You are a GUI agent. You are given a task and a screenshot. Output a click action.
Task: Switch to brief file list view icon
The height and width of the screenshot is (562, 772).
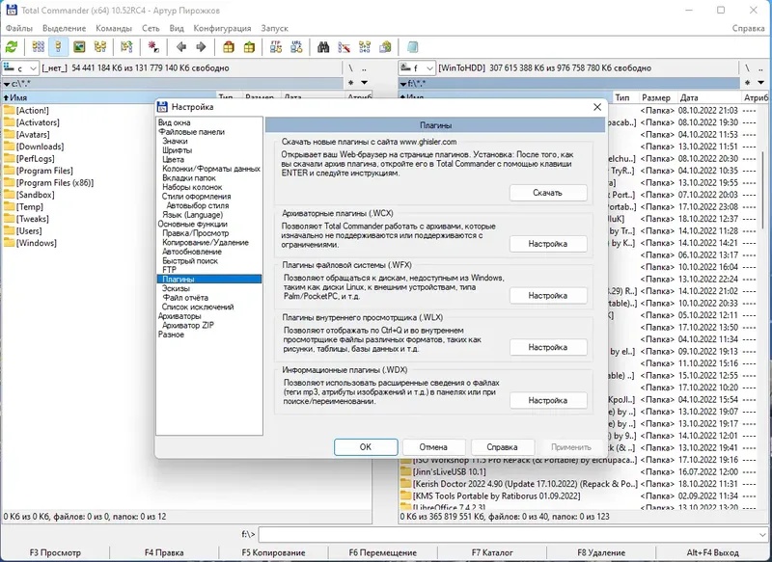click(38, 47)
